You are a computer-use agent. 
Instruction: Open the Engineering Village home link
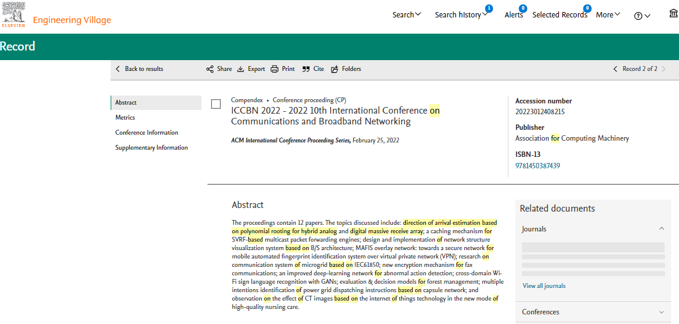click(72, 20)
